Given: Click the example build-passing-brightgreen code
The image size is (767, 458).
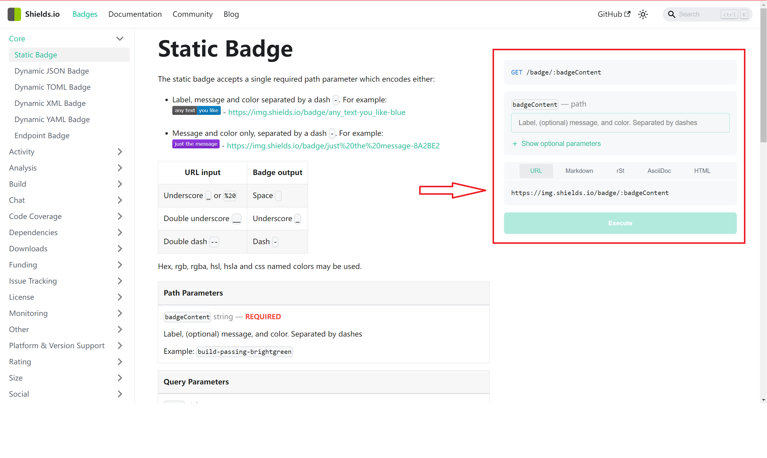Looking at the screenshot, I should tap(244, 352).
